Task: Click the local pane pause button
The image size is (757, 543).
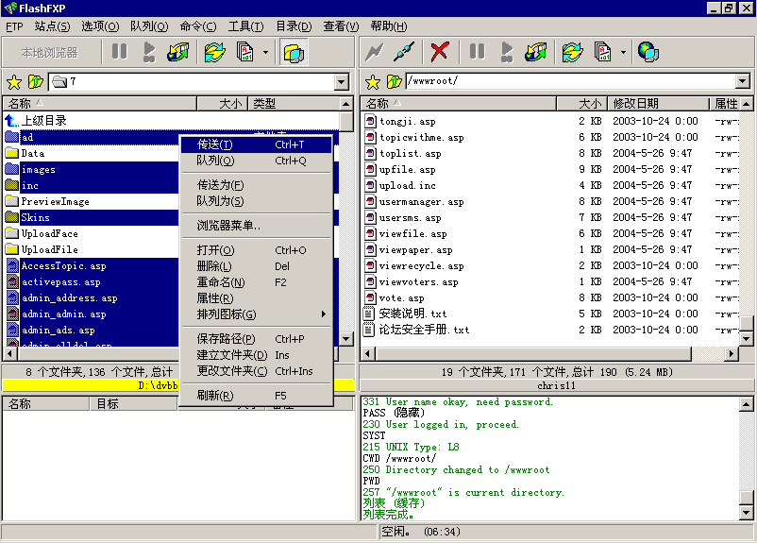Action: (x=119, y=51)
